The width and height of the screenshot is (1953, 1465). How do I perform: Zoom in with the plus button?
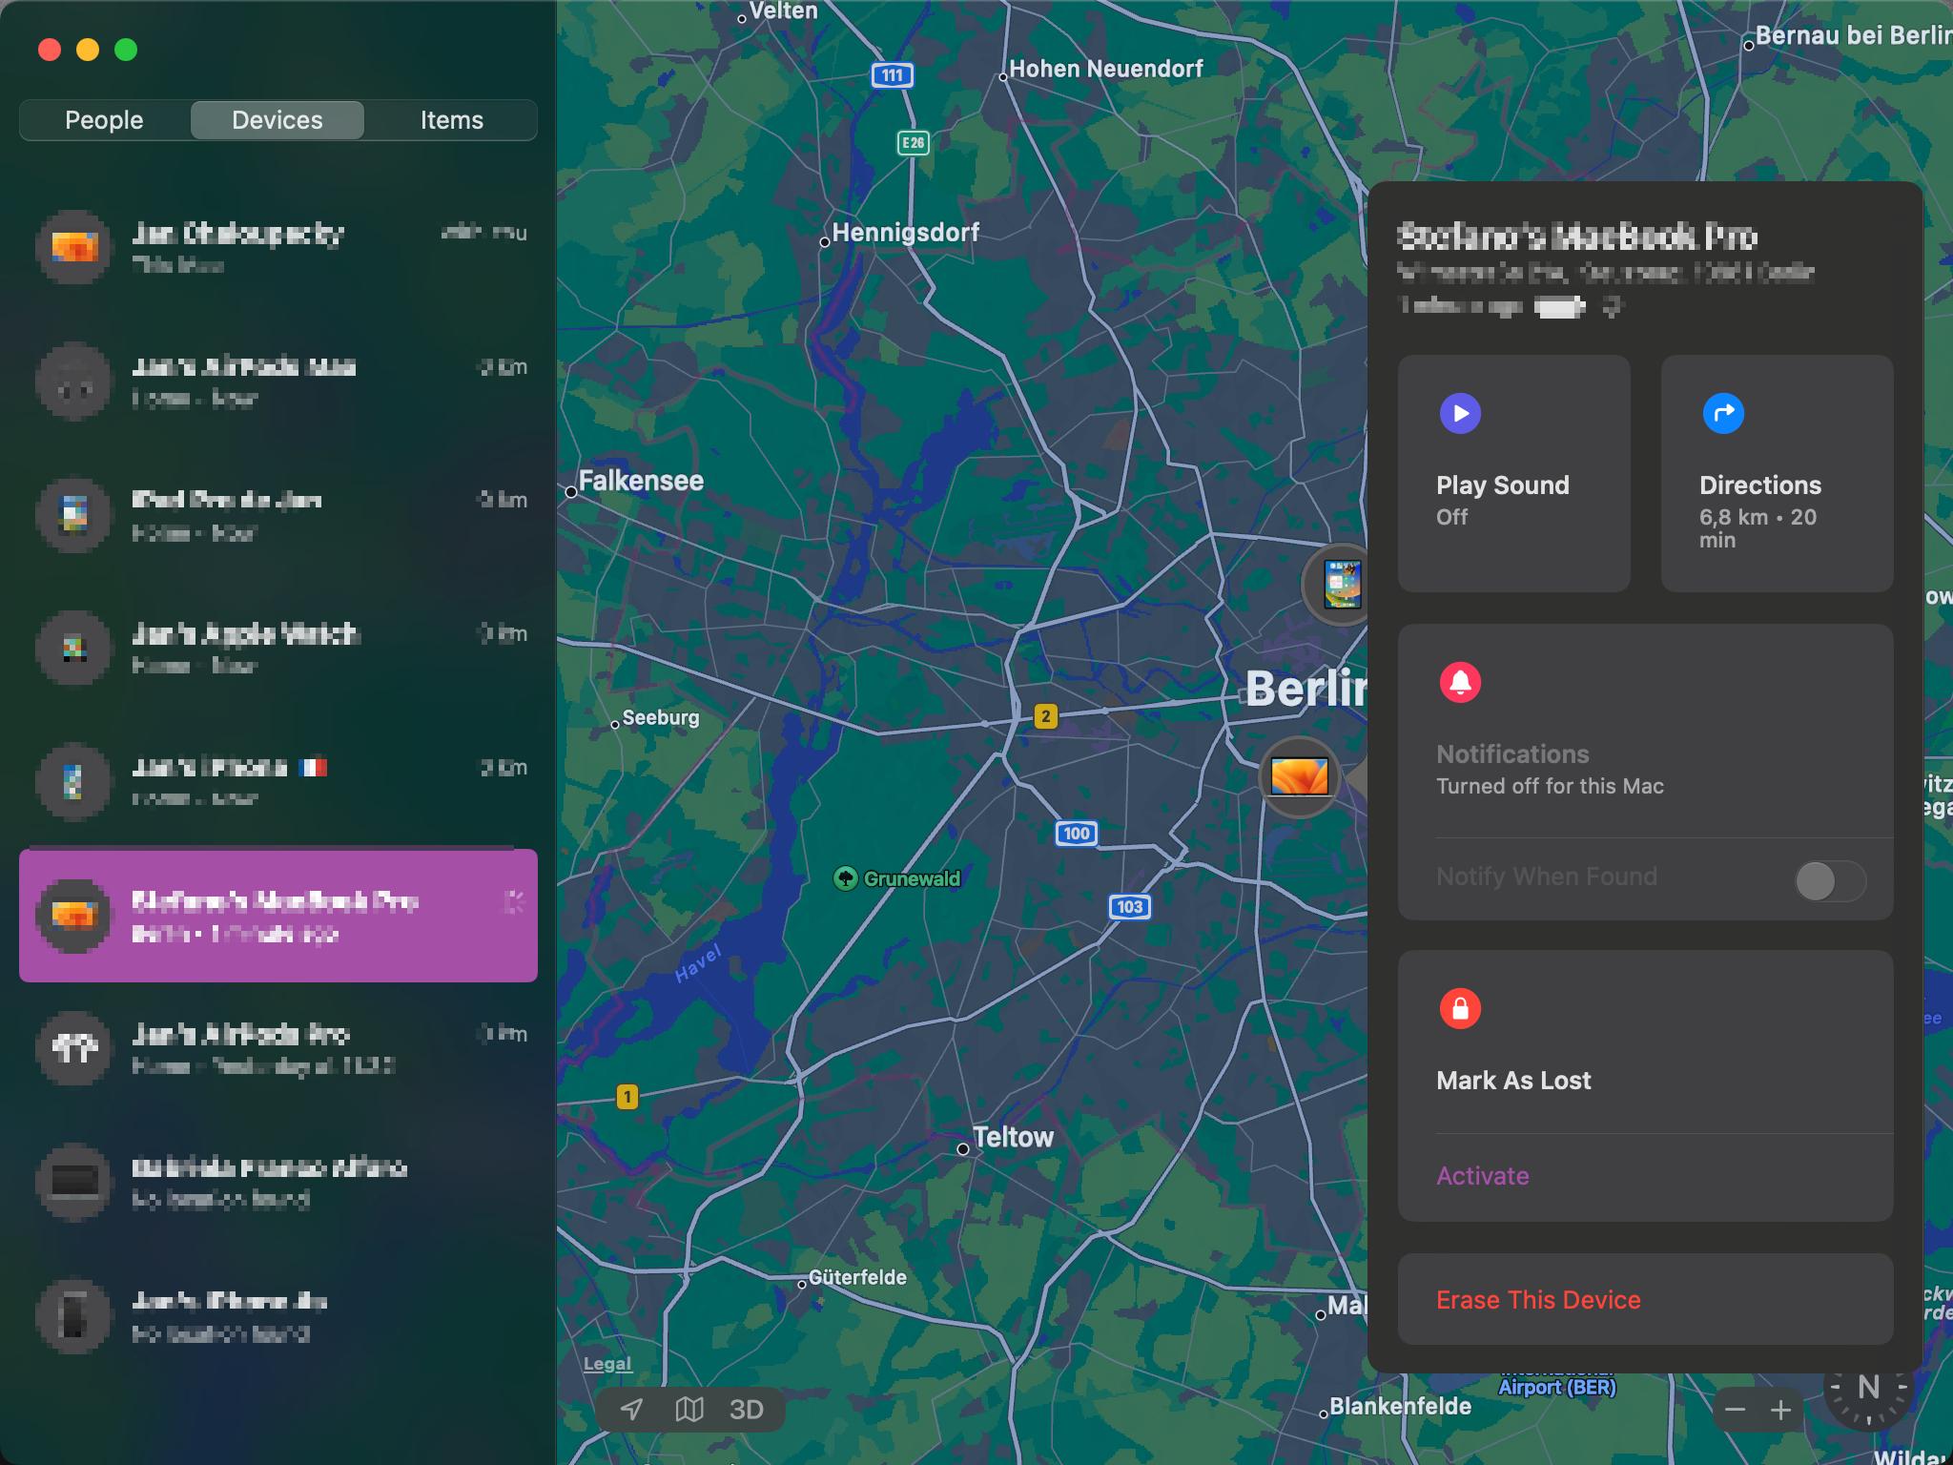point(1780,1410)
